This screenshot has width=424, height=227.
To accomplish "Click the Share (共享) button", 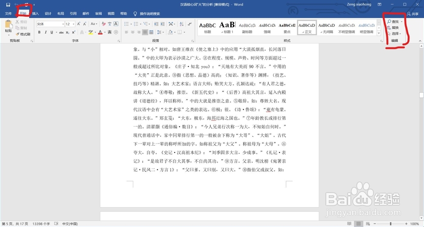I will pos(413,14).
